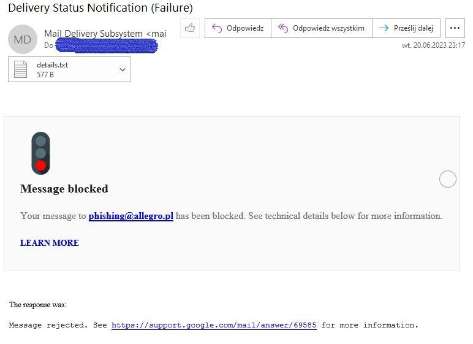Reply using the Odpowiedz button
The height and width of the screenshot is (344, 473).
pos(238,28)
